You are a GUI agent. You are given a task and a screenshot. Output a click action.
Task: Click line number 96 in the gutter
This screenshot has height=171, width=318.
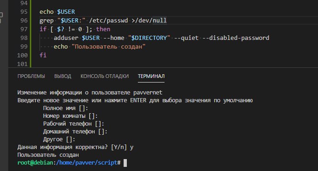[x=24, y=21]
